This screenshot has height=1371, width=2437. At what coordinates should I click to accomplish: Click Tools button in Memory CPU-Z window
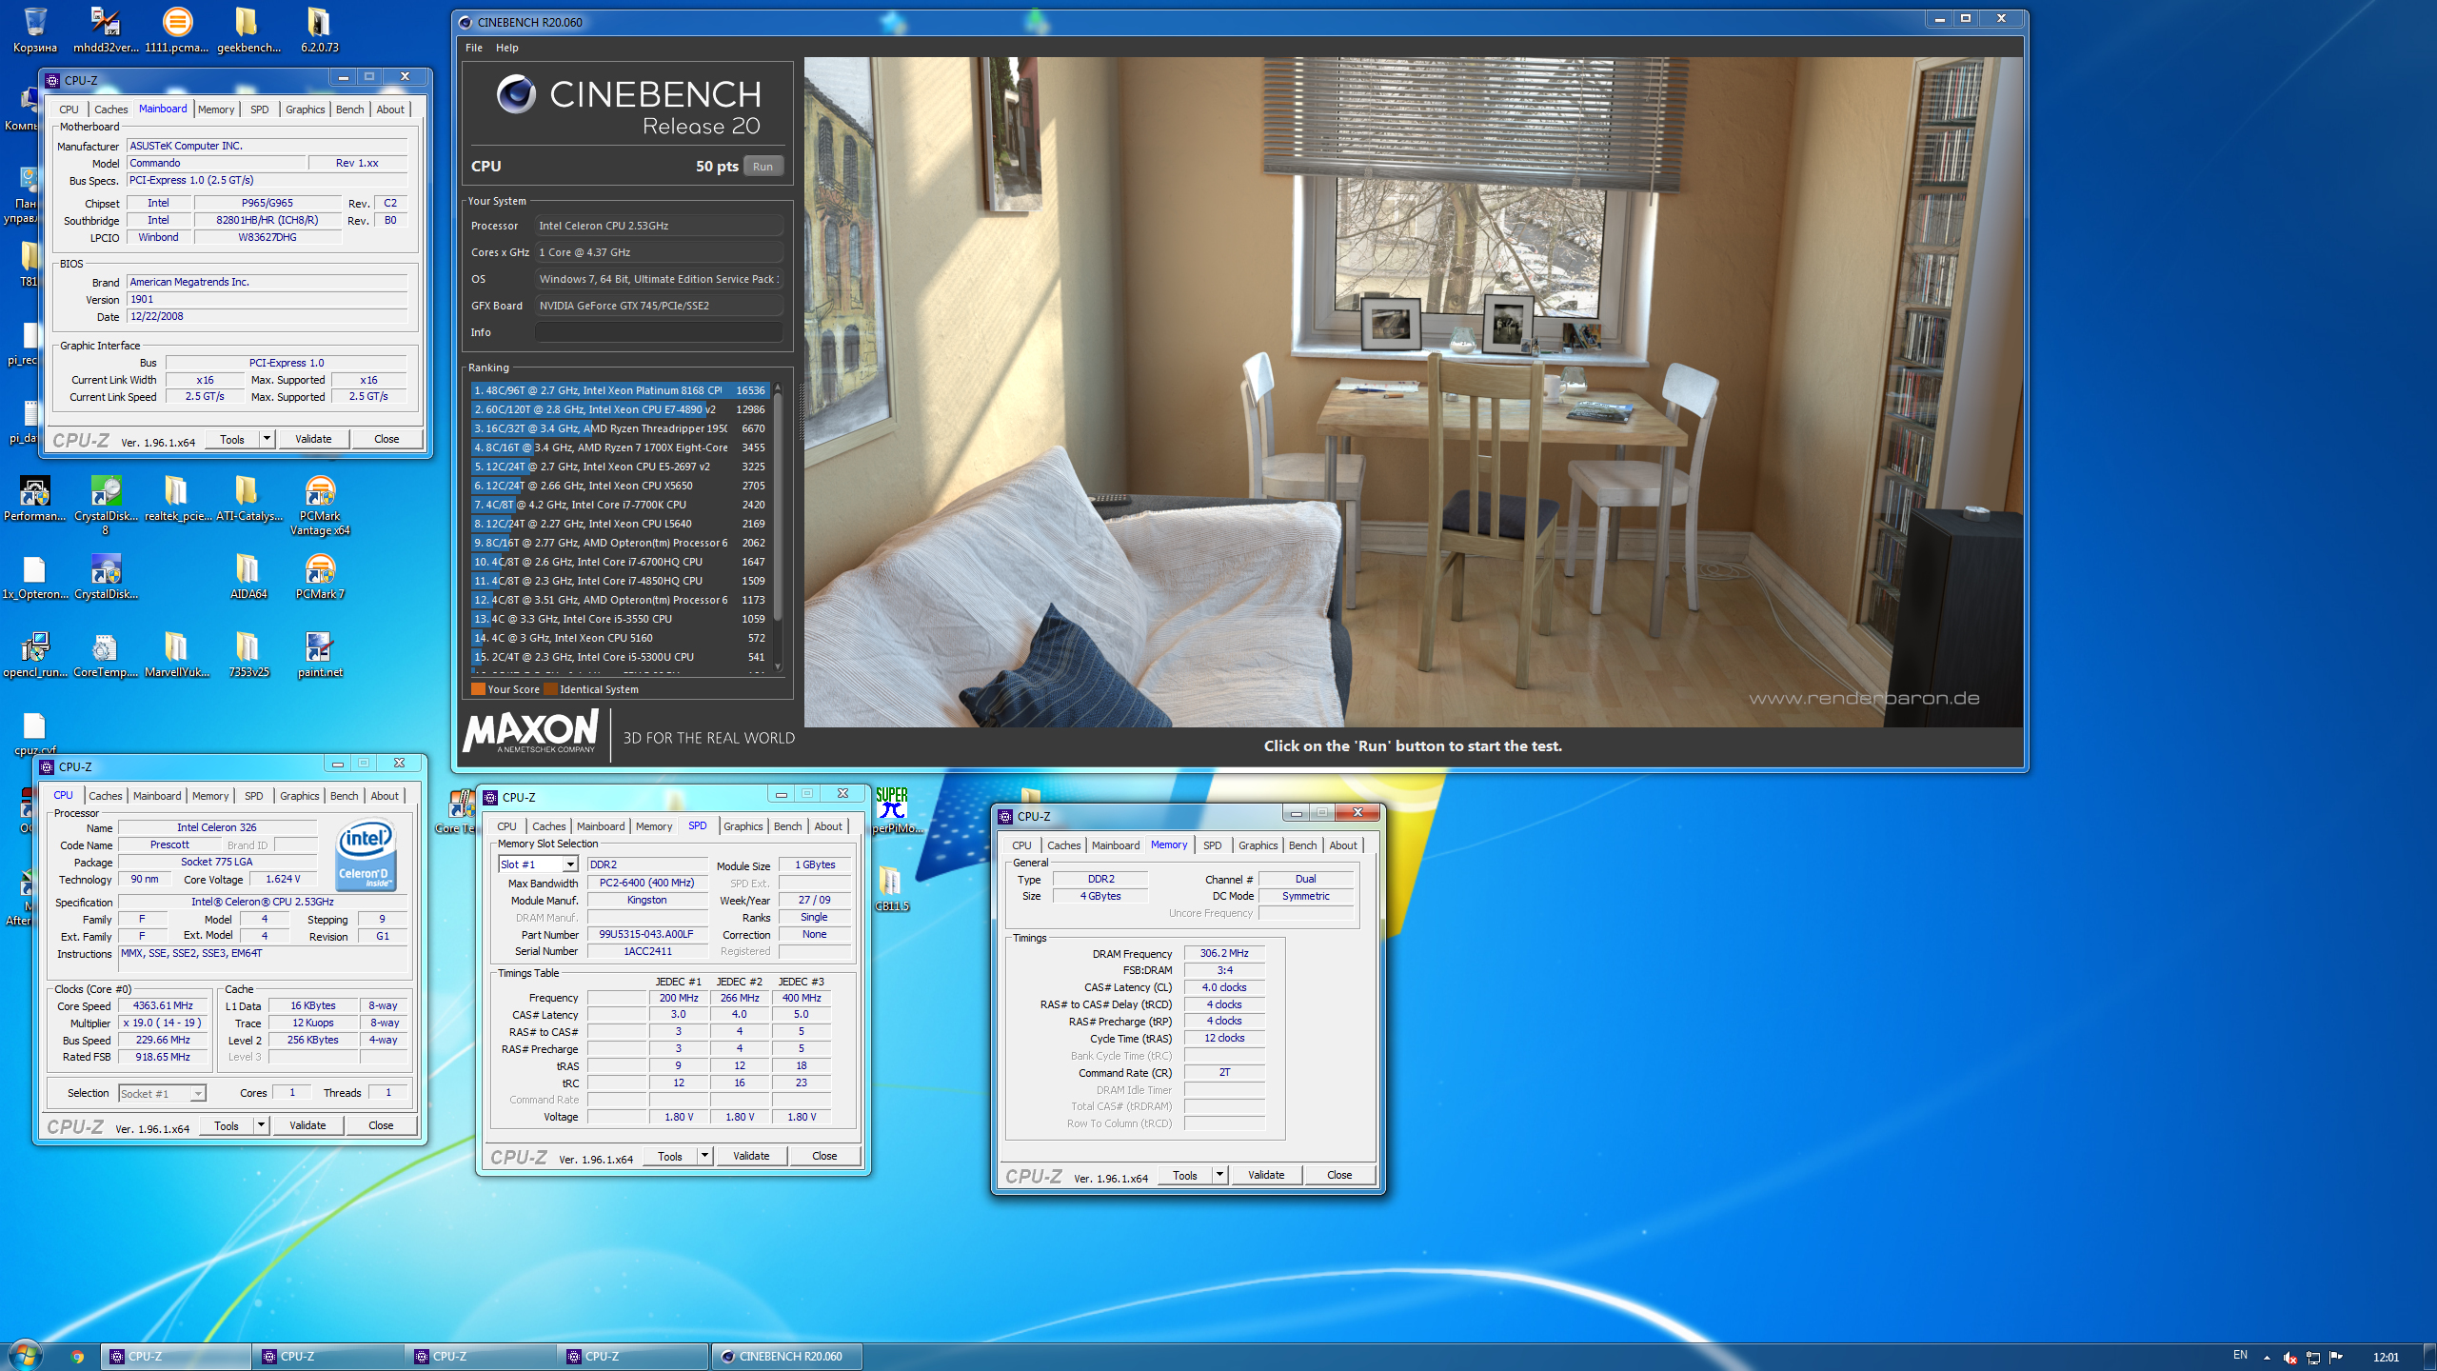point(1185,1175)
